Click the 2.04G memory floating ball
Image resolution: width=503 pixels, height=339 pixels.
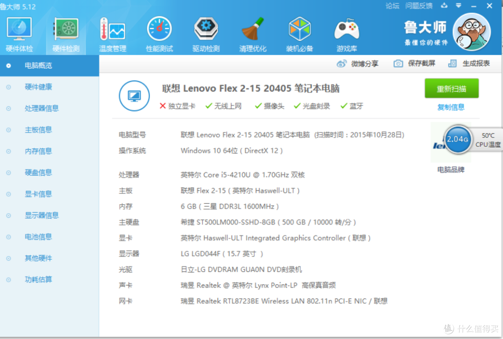coord(457,139)
